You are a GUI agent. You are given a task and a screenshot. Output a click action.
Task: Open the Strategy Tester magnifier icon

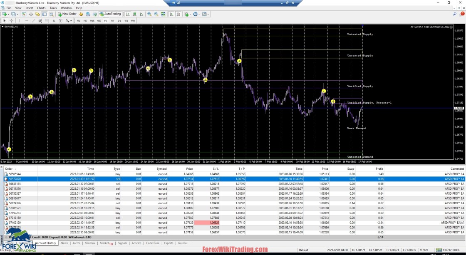pos(52,14)
